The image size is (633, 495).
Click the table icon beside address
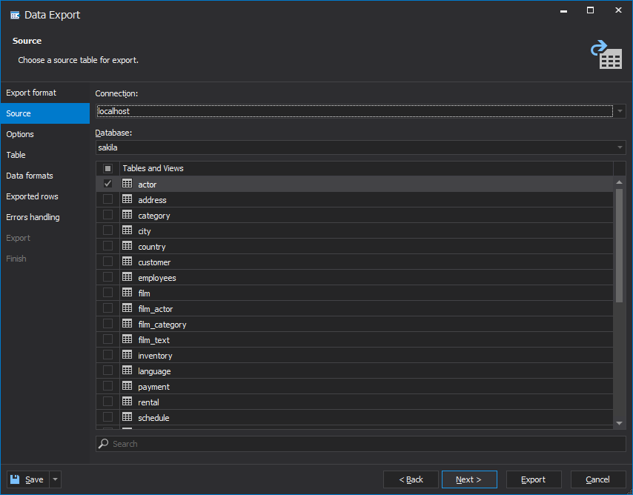point(127,199)
